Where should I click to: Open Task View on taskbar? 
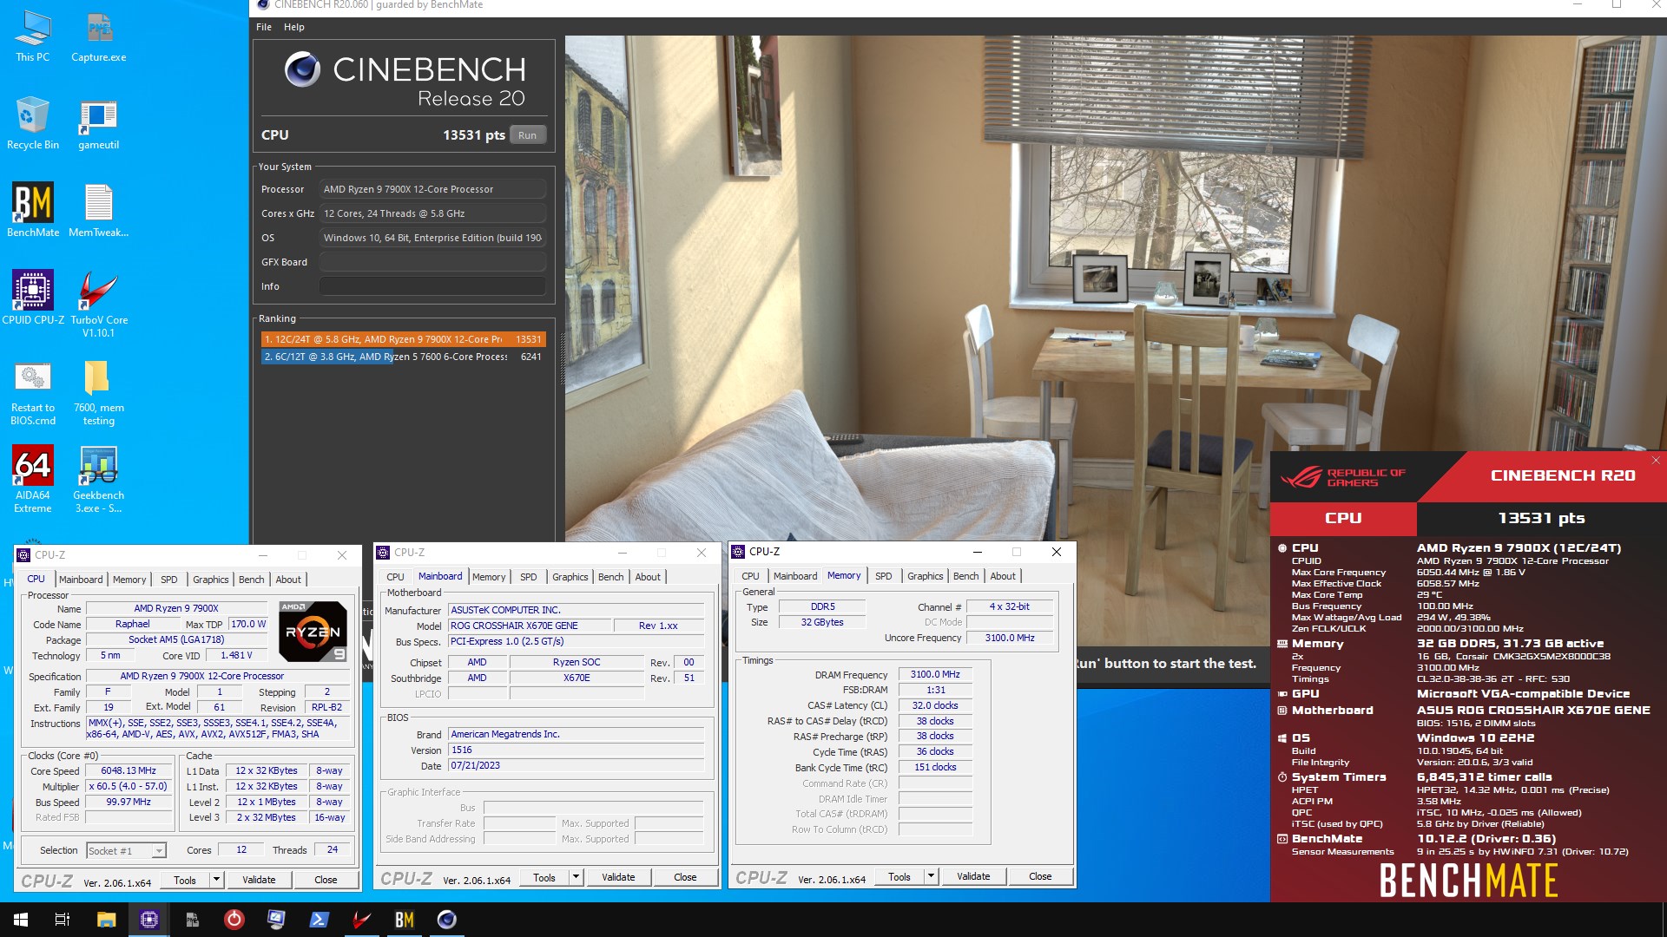click(63, 920)
